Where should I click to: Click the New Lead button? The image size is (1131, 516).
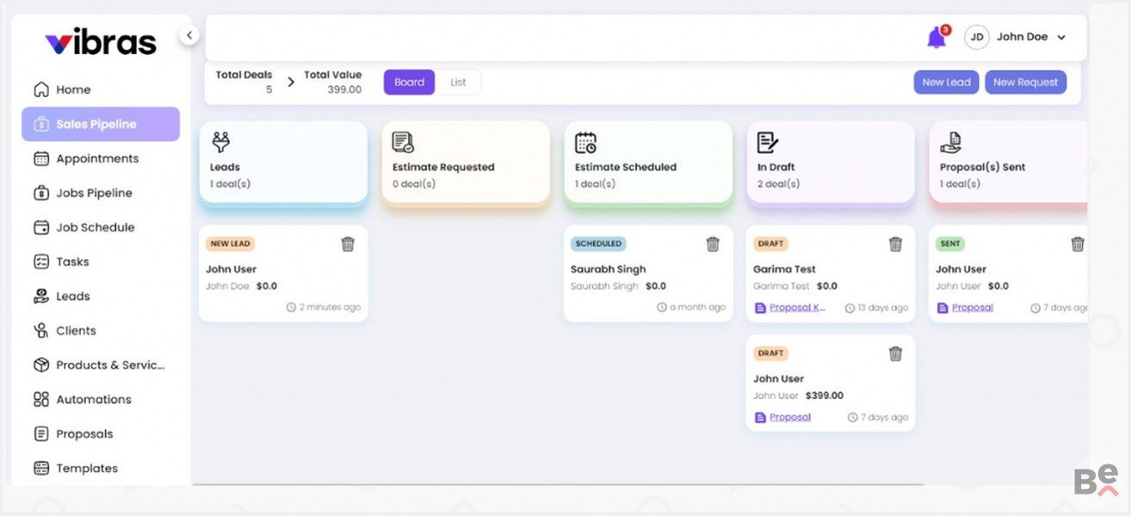(946, 83)
